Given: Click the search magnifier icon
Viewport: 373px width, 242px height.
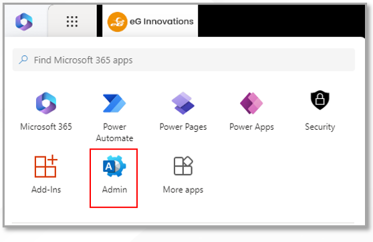Looking at the screenshot, I should click(x=23, y=59).
